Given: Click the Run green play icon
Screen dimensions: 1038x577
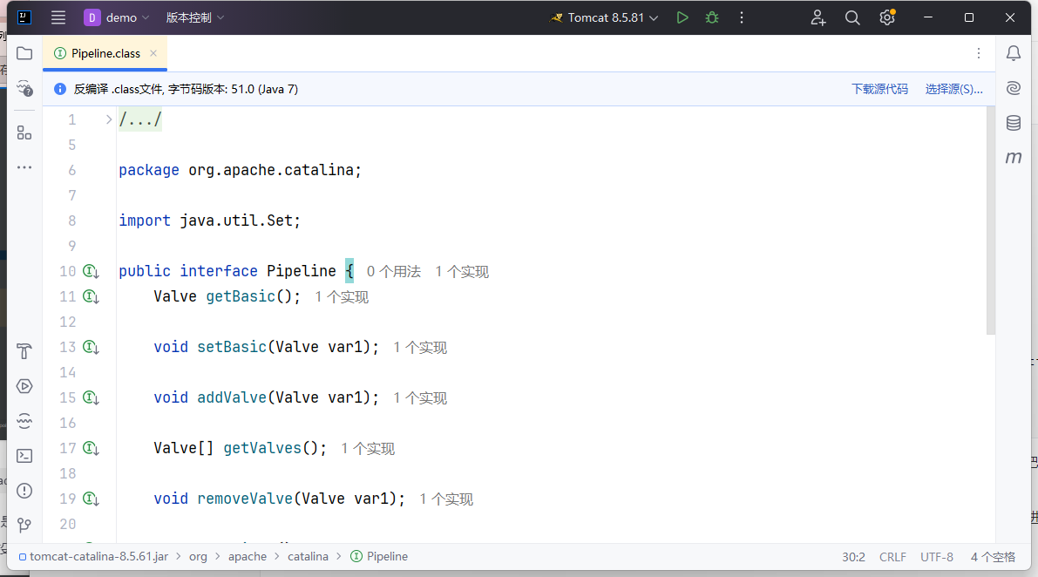Looking at the screenshot, I should pos(682,17).
